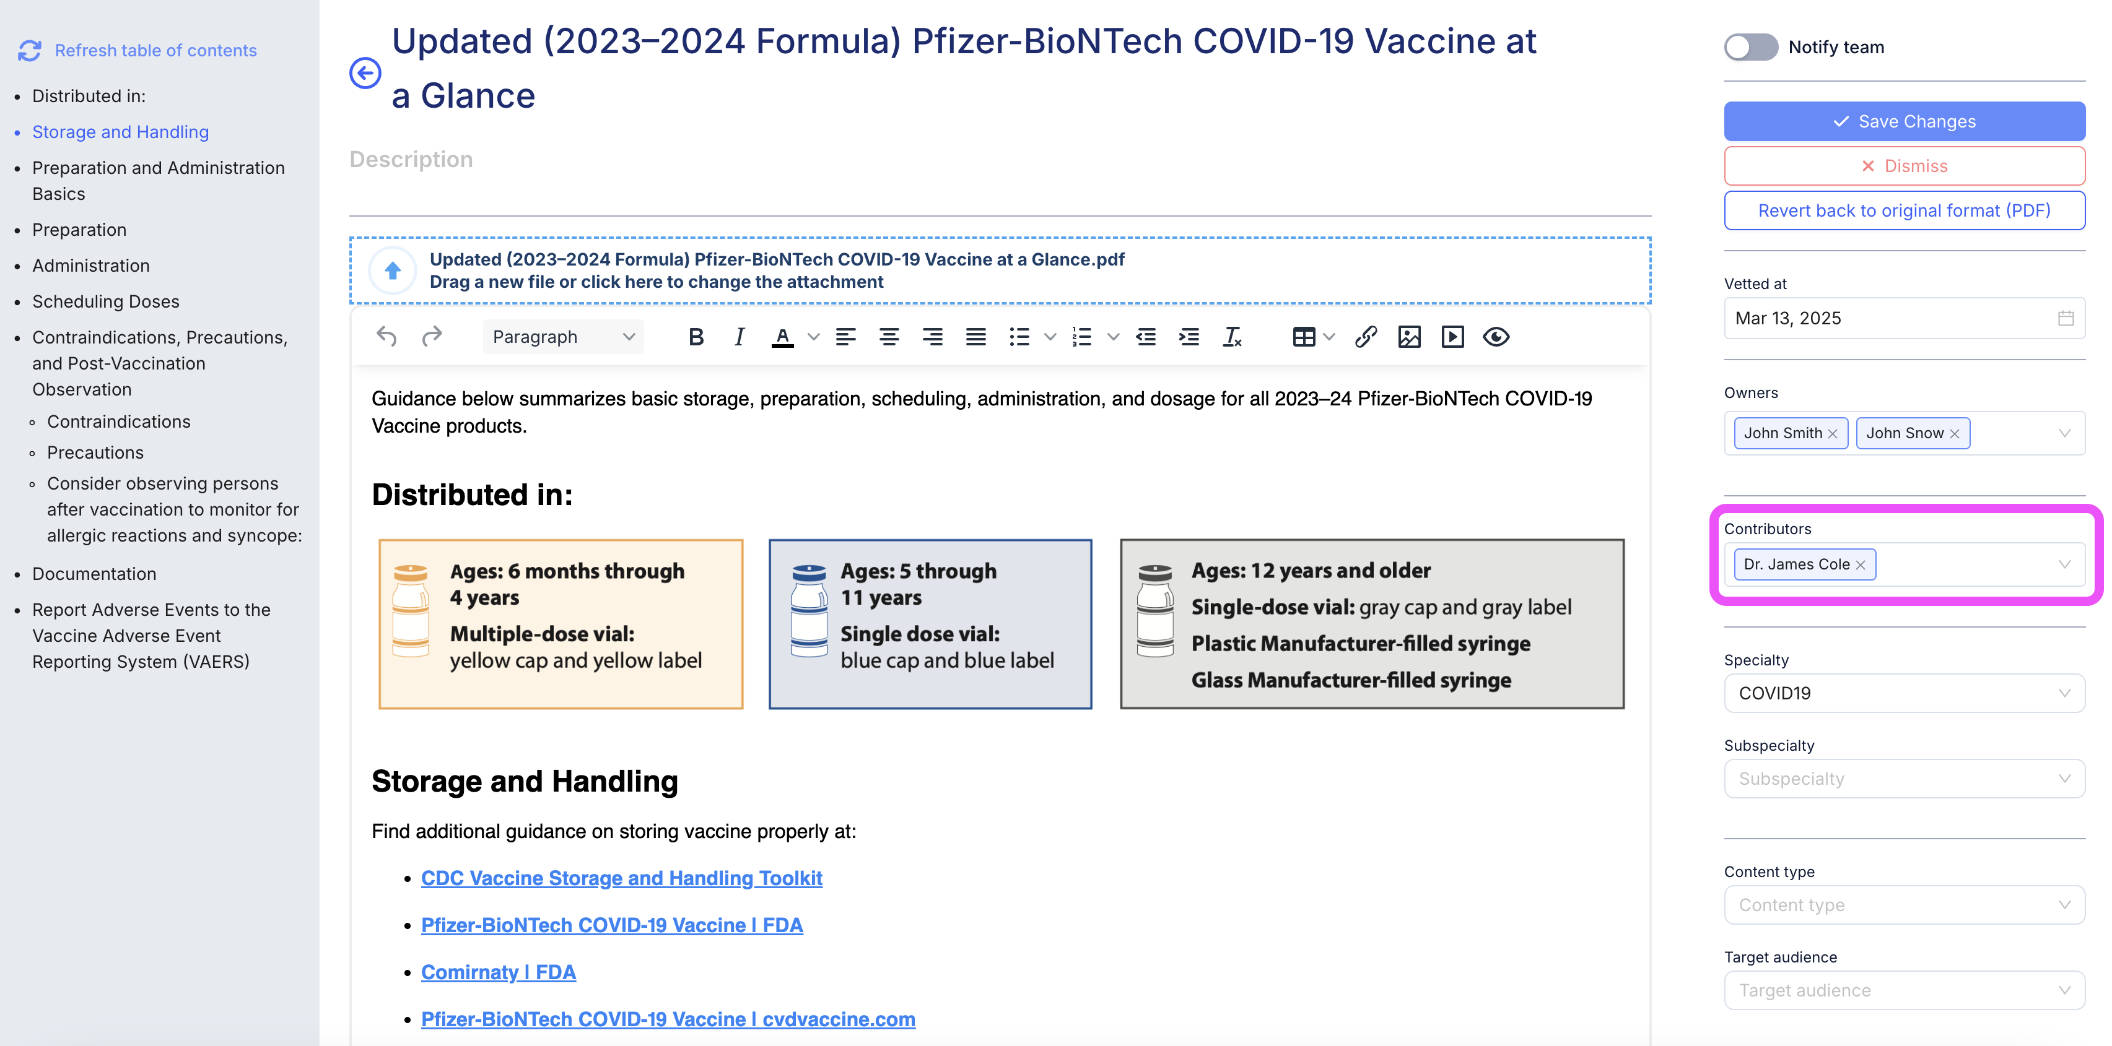2112x1046 pixels.
Task: Increase the indent
Action: (x=1189, y=337)
